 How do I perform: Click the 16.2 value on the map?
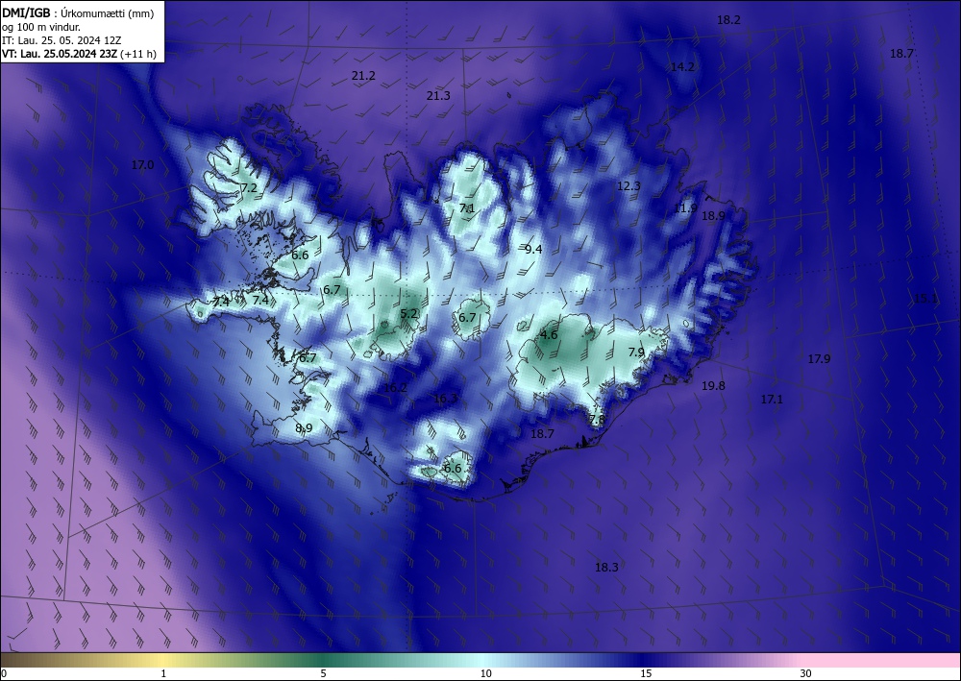(395, 388)
